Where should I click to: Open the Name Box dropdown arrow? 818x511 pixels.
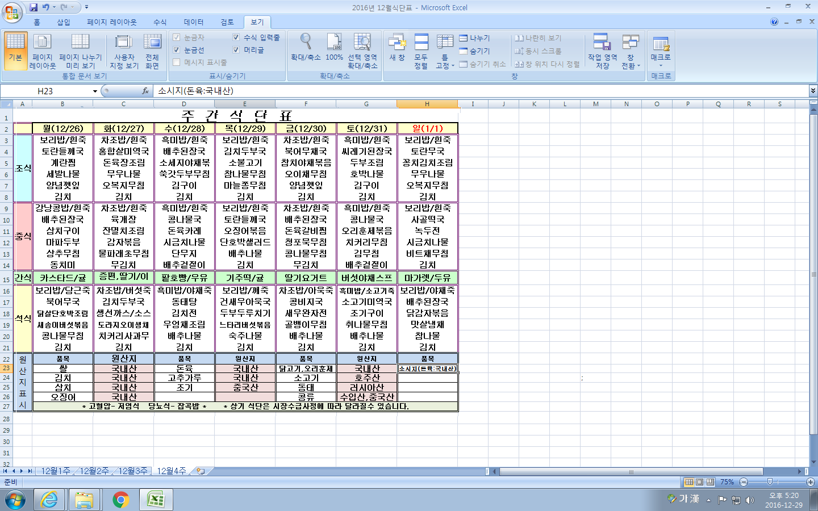95,91
